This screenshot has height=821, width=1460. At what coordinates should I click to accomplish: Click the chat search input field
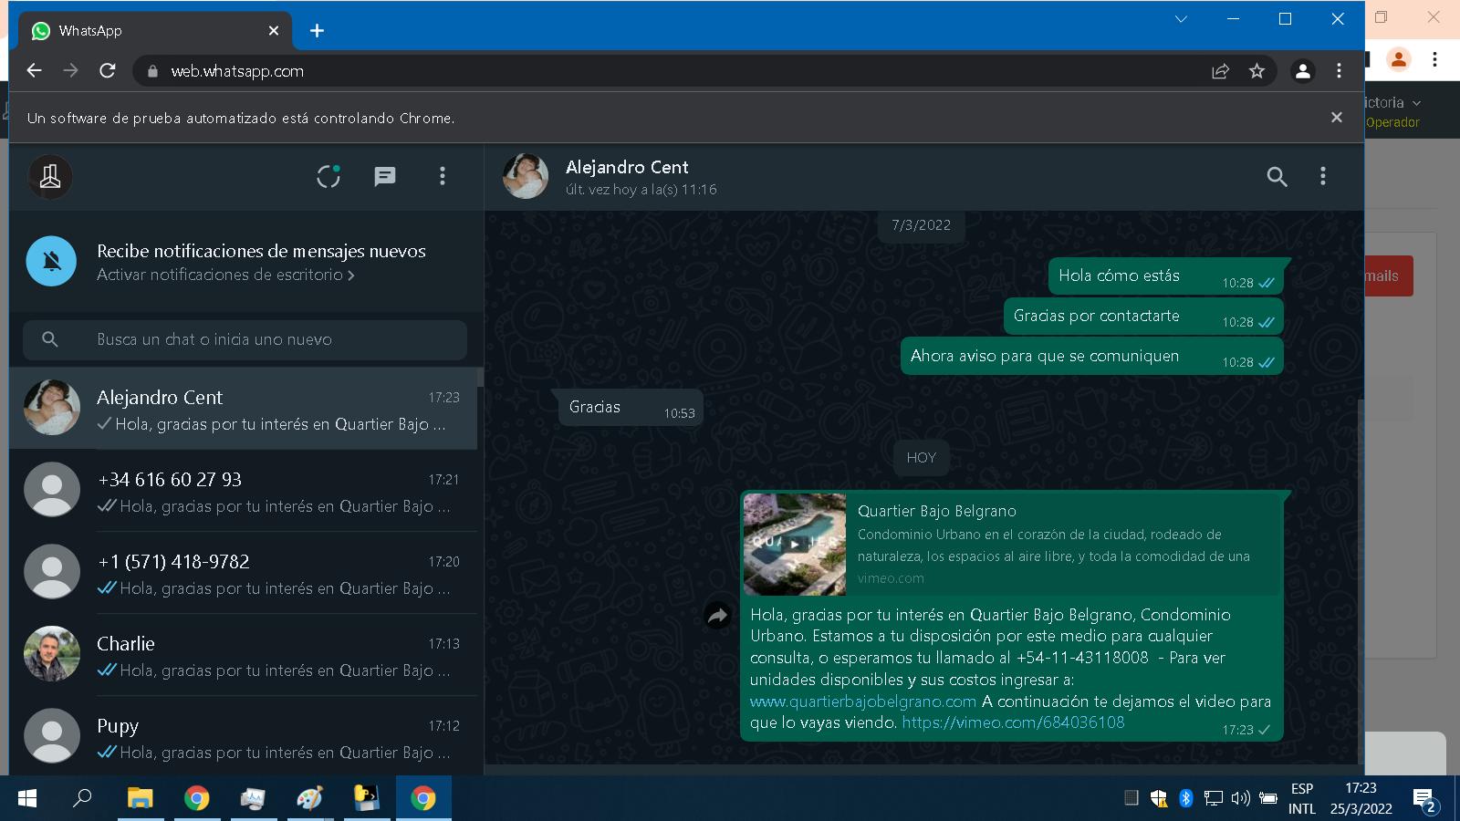tap(245, 339)
